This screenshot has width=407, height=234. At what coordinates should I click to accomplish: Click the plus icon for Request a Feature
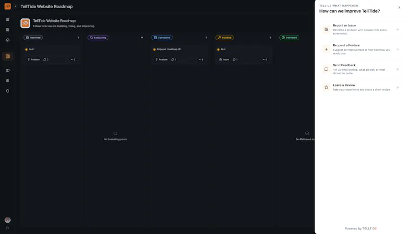click(x=326, y=49)
